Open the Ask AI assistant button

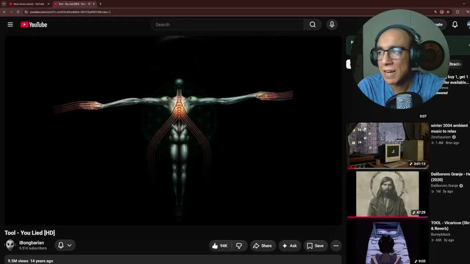coord(289,246)
